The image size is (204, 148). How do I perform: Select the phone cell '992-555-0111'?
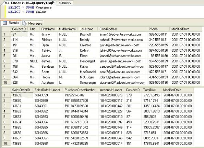tap(158, 35)
